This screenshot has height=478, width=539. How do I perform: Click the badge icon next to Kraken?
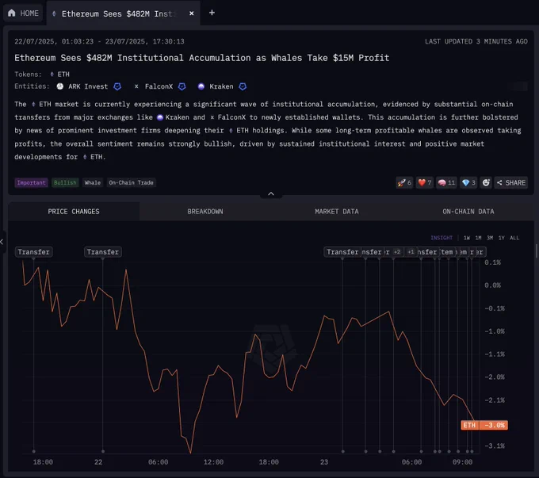click(243, 86)
